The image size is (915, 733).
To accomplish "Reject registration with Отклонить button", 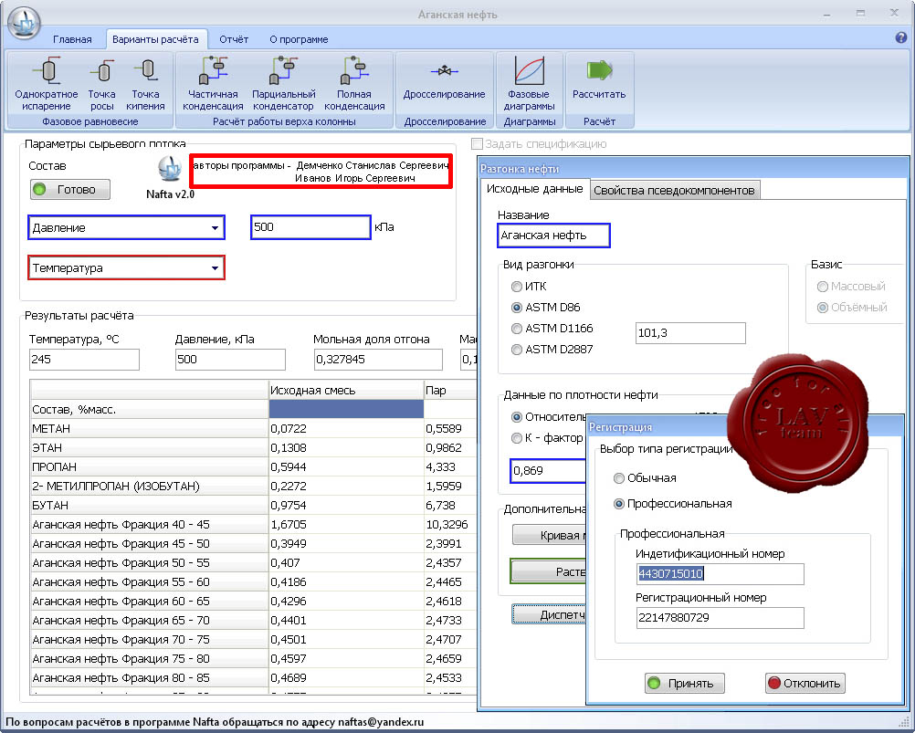I will 805,684.
